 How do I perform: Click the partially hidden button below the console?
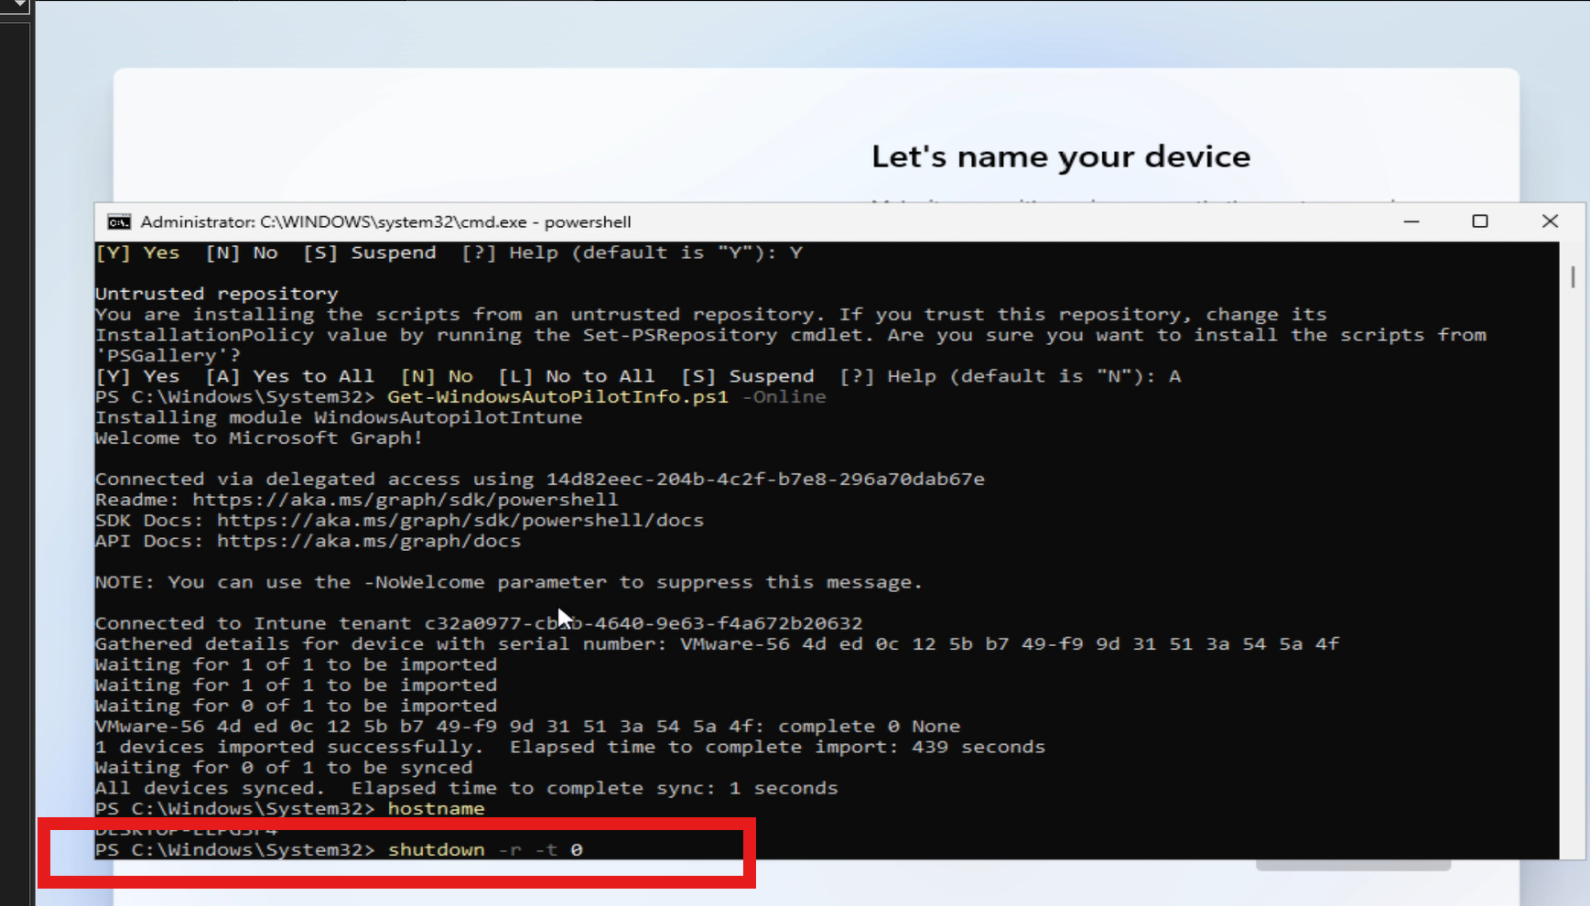pos(1352,866)
